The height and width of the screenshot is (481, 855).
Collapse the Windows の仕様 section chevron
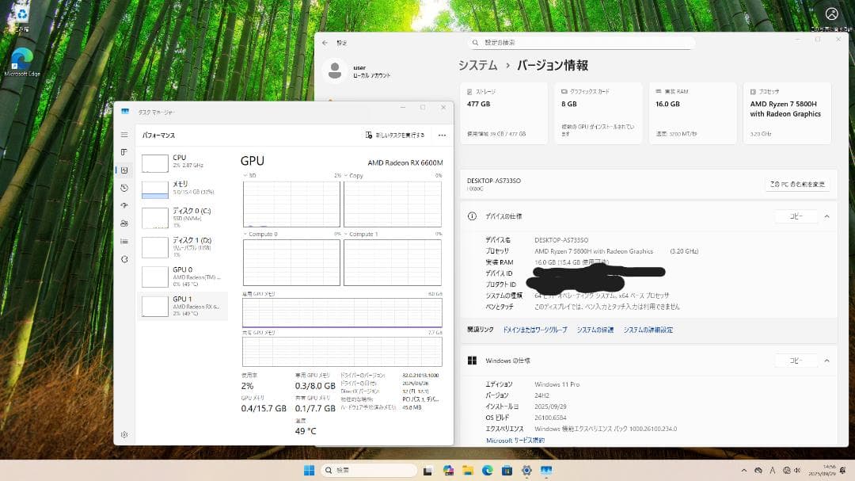[828, 361]
